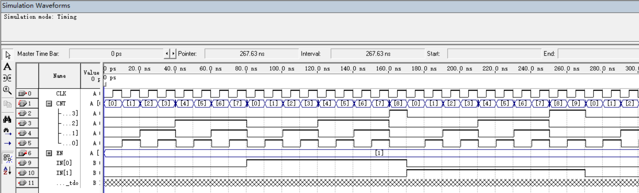Click the Simulation mode: Timing text
Image resolution: width=639 pixels, height=193 pixels.
pyautogui.click(x=40, y=17)
